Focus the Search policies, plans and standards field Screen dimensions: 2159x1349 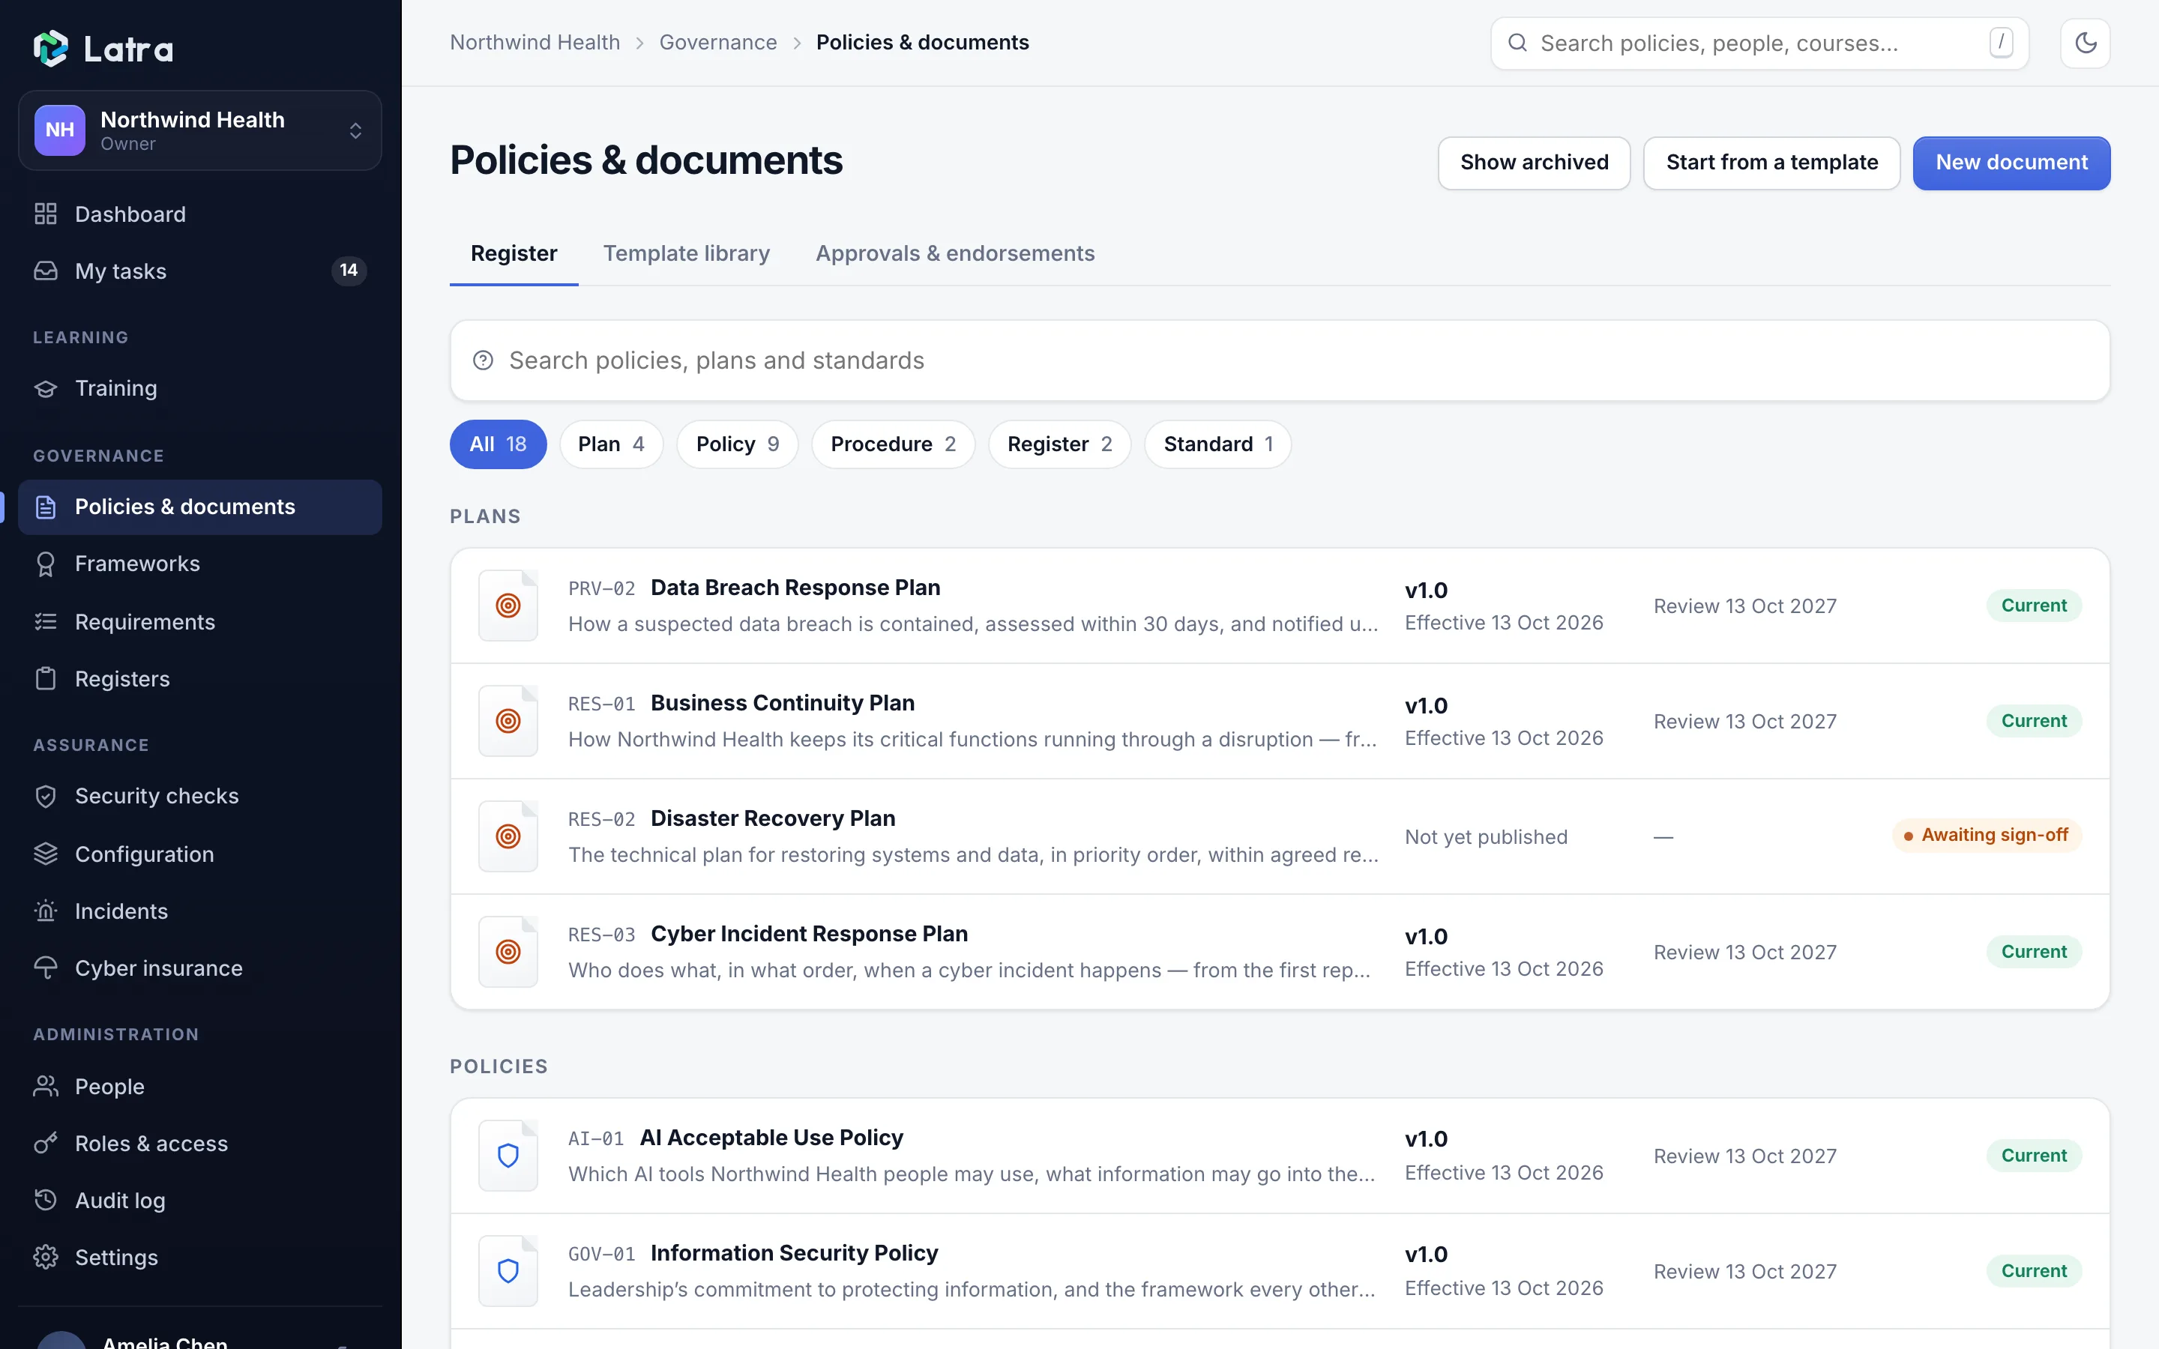click(1280, 360)
